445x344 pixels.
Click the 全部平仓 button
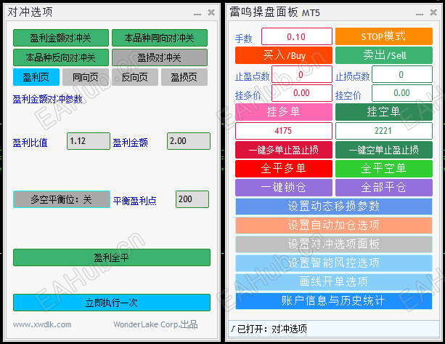click(384, 188)
